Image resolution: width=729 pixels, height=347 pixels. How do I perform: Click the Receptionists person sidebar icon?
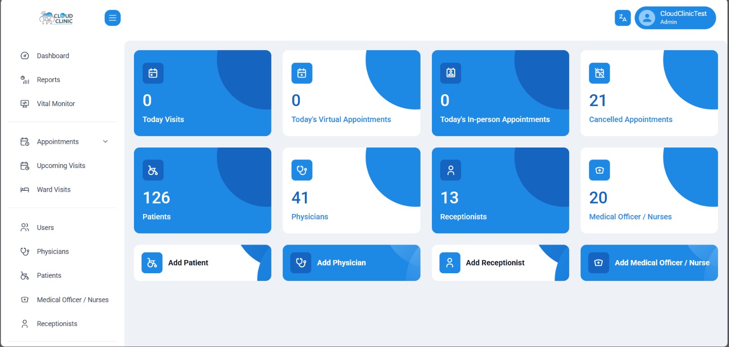click(25, 324)
